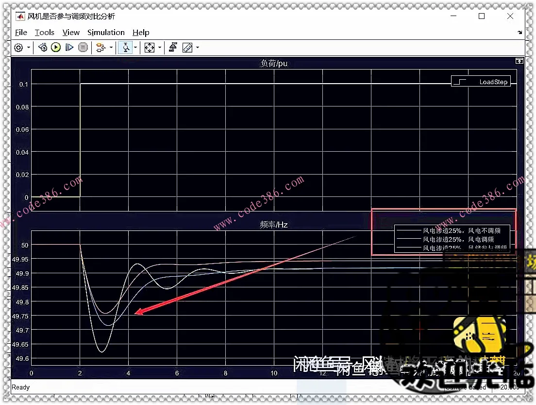Expand the signal selector dropdown arrow

111,48
